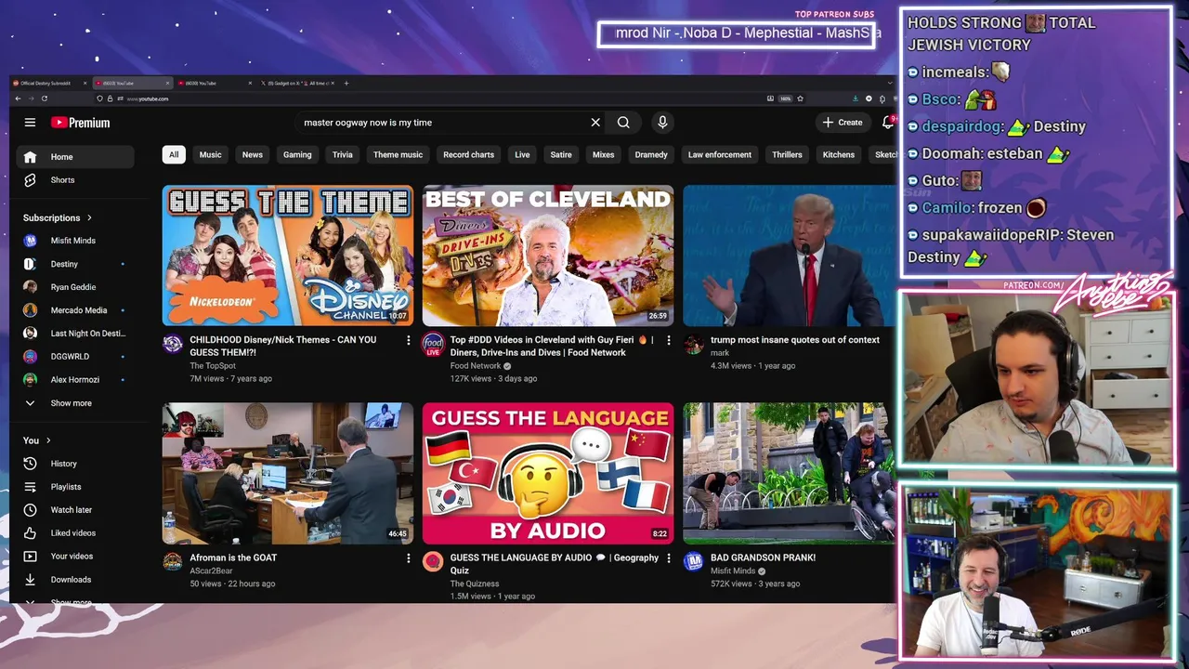The height and width of the screenshot is (669, 1189).
Task: Select the Live filter chip
Action: point(522,155)
